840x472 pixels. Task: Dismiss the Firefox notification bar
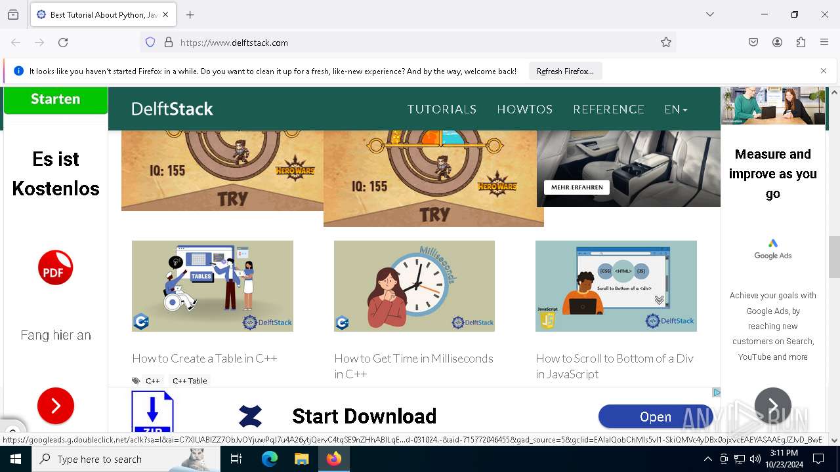(824, 71)
